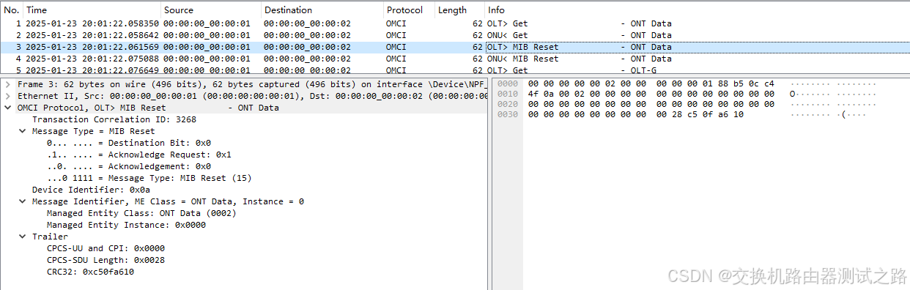Collapse the Trailer node
Viewport: 910px width, 290px height.
[x=23, y=237]
